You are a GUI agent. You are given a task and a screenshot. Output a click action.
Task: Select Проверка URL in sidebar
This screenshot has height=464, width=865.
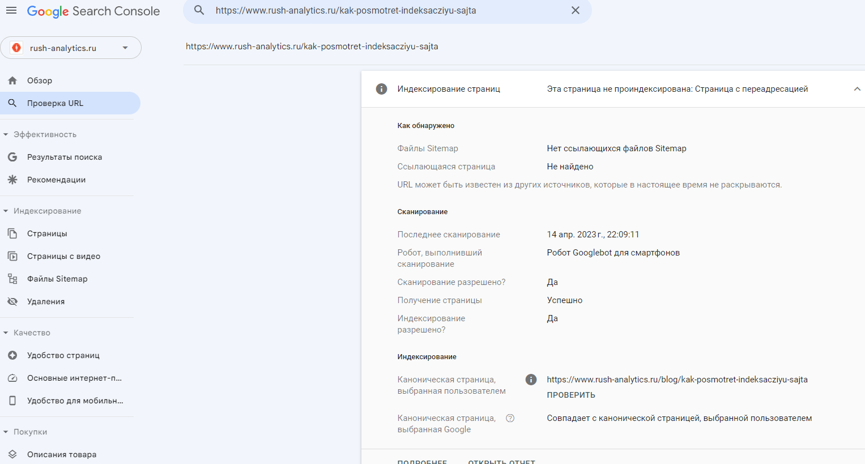tap(55, 103)
